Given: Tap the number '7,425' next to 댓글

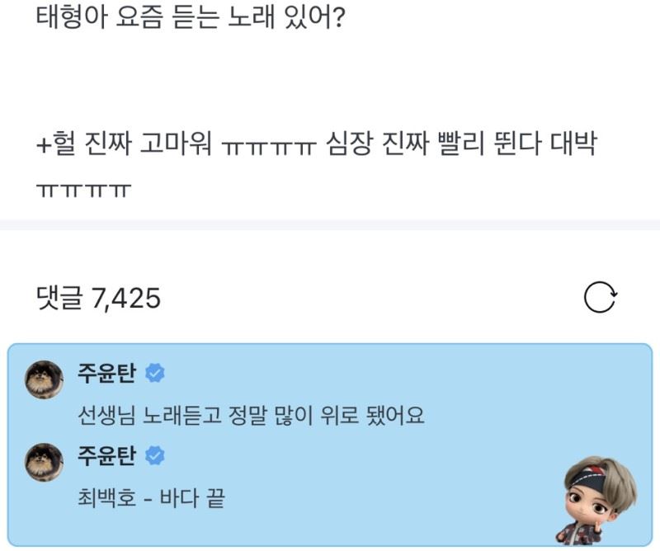Looking at the screenshot, I should (x=126, y=299).
